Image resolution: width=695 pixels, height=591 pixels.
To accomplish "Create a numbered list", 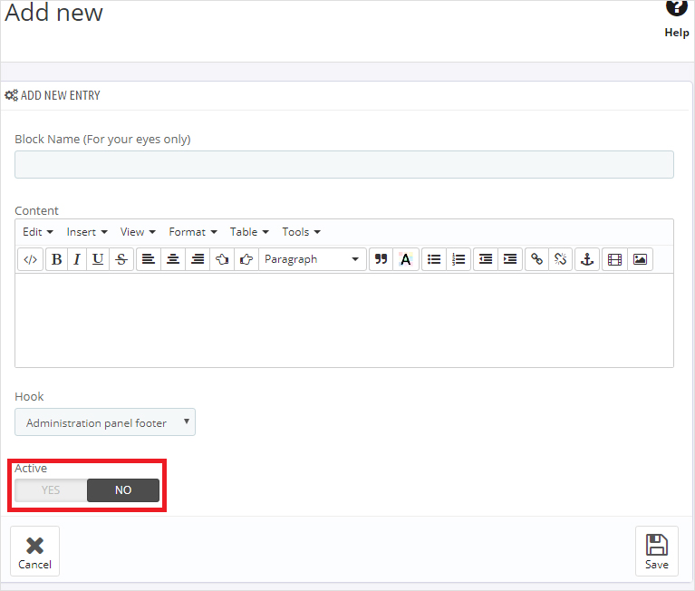I will (x=459, y=259).
